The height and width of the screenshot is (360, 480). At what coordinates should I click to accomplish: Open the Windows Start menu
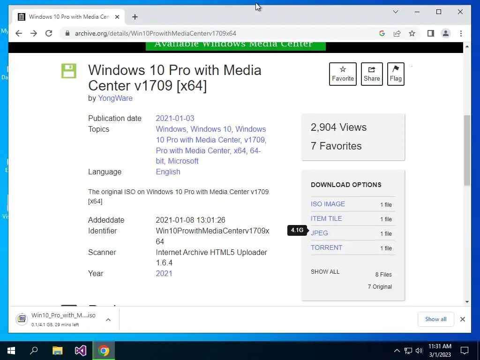(x=11, y=351)
